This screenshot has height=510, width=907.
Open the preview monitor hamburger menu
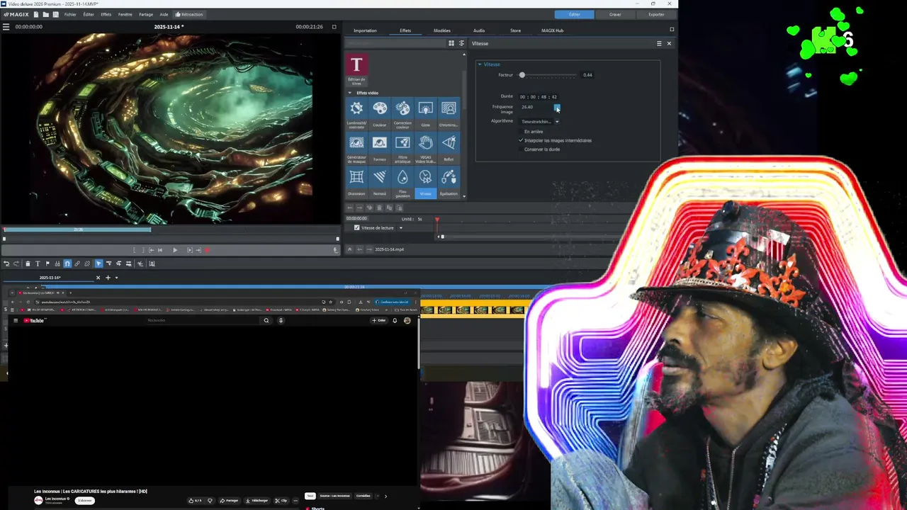(6, 27)
